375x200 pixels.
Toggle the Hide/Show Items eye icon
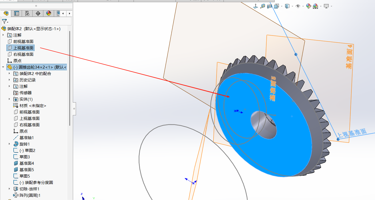coord(298,6)
